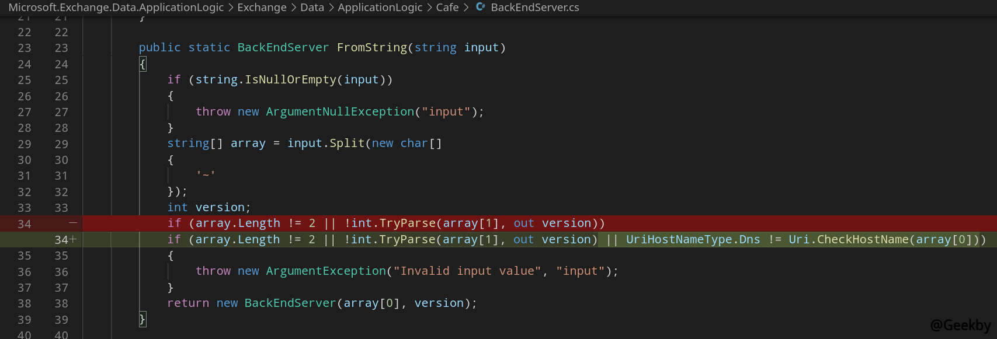Click BackEndServer.cs file name in breadcrumb
The width and height of the screenshot is (997, 339).
pos(534,8)
